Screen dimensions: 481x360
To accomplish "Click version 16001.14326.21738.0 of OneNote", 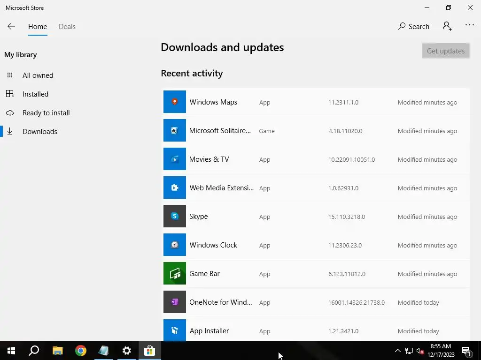I will (x=357, y=302).
